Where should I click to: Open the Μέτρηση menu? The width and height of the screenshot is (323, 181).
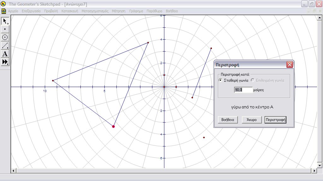tap(119, 11)
